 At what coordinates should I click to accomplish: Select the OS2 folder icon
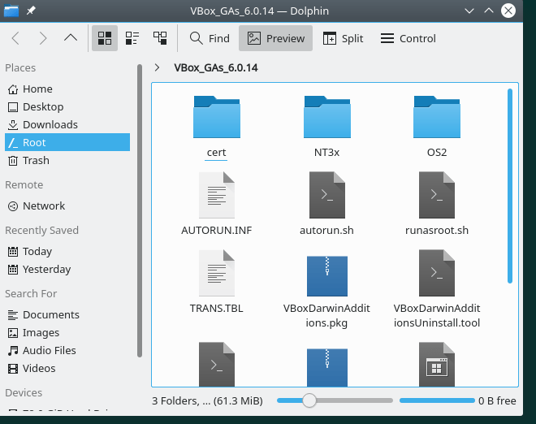coord(437,117)
